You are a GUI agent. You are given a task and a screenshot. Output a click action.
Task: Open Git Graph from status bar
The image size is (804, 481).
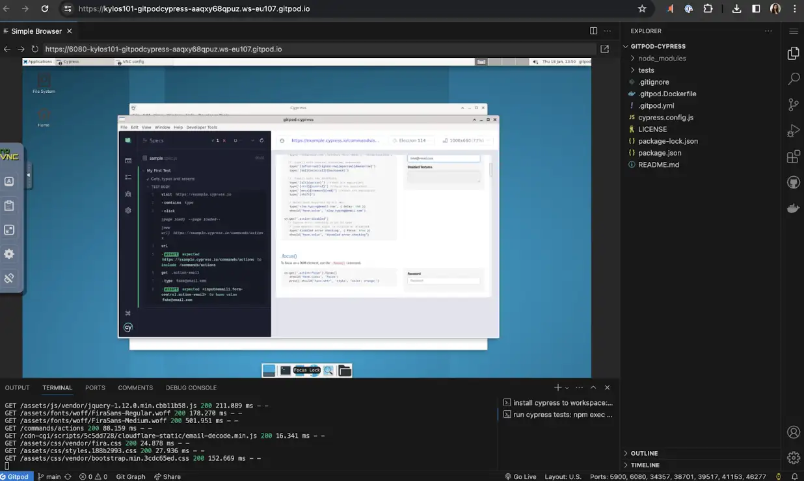[131, 476]
